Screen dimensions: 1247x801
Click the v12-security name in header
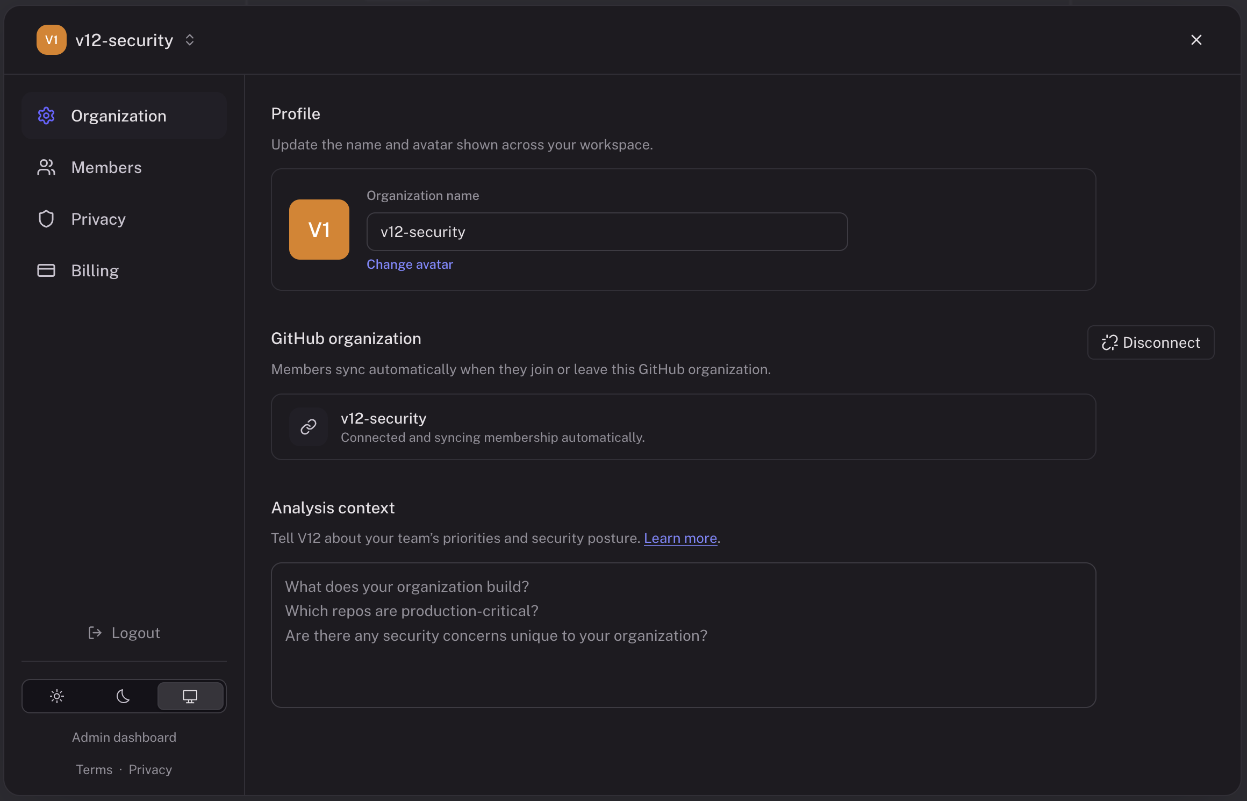(x=124, y=40)
